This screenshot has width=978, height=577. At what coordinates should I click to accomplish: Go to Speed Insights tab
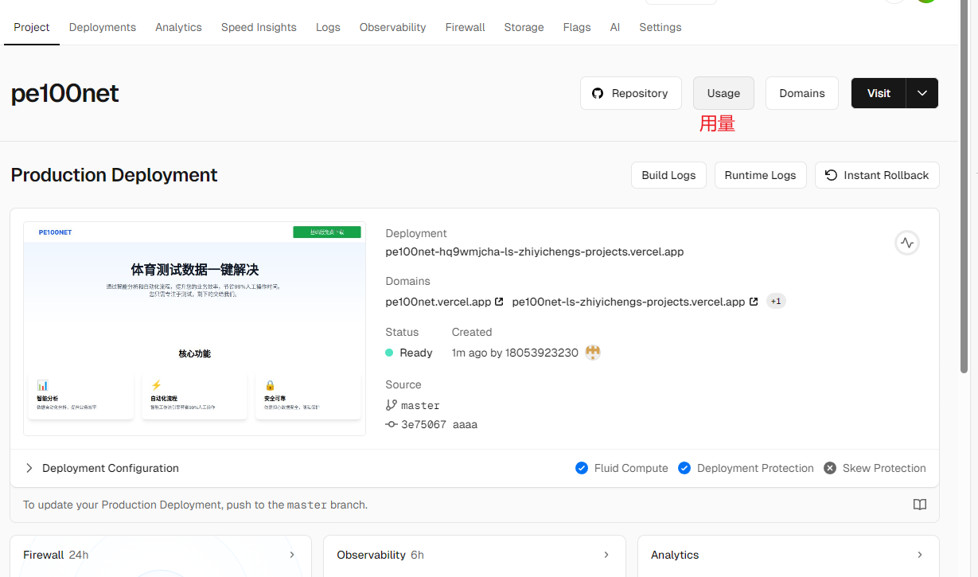[259, 27]
